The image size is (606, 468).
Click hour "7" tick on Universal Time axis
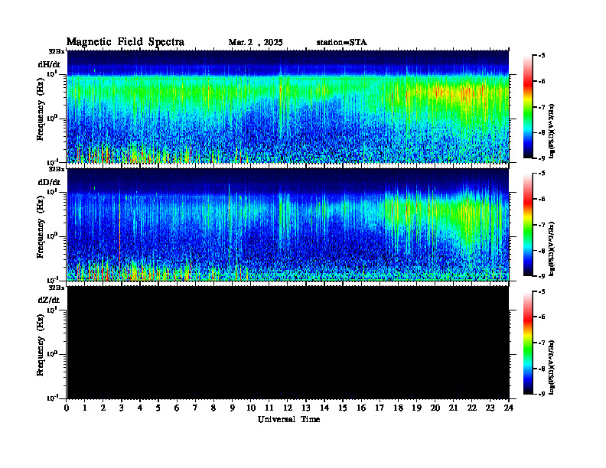(195, 408)
